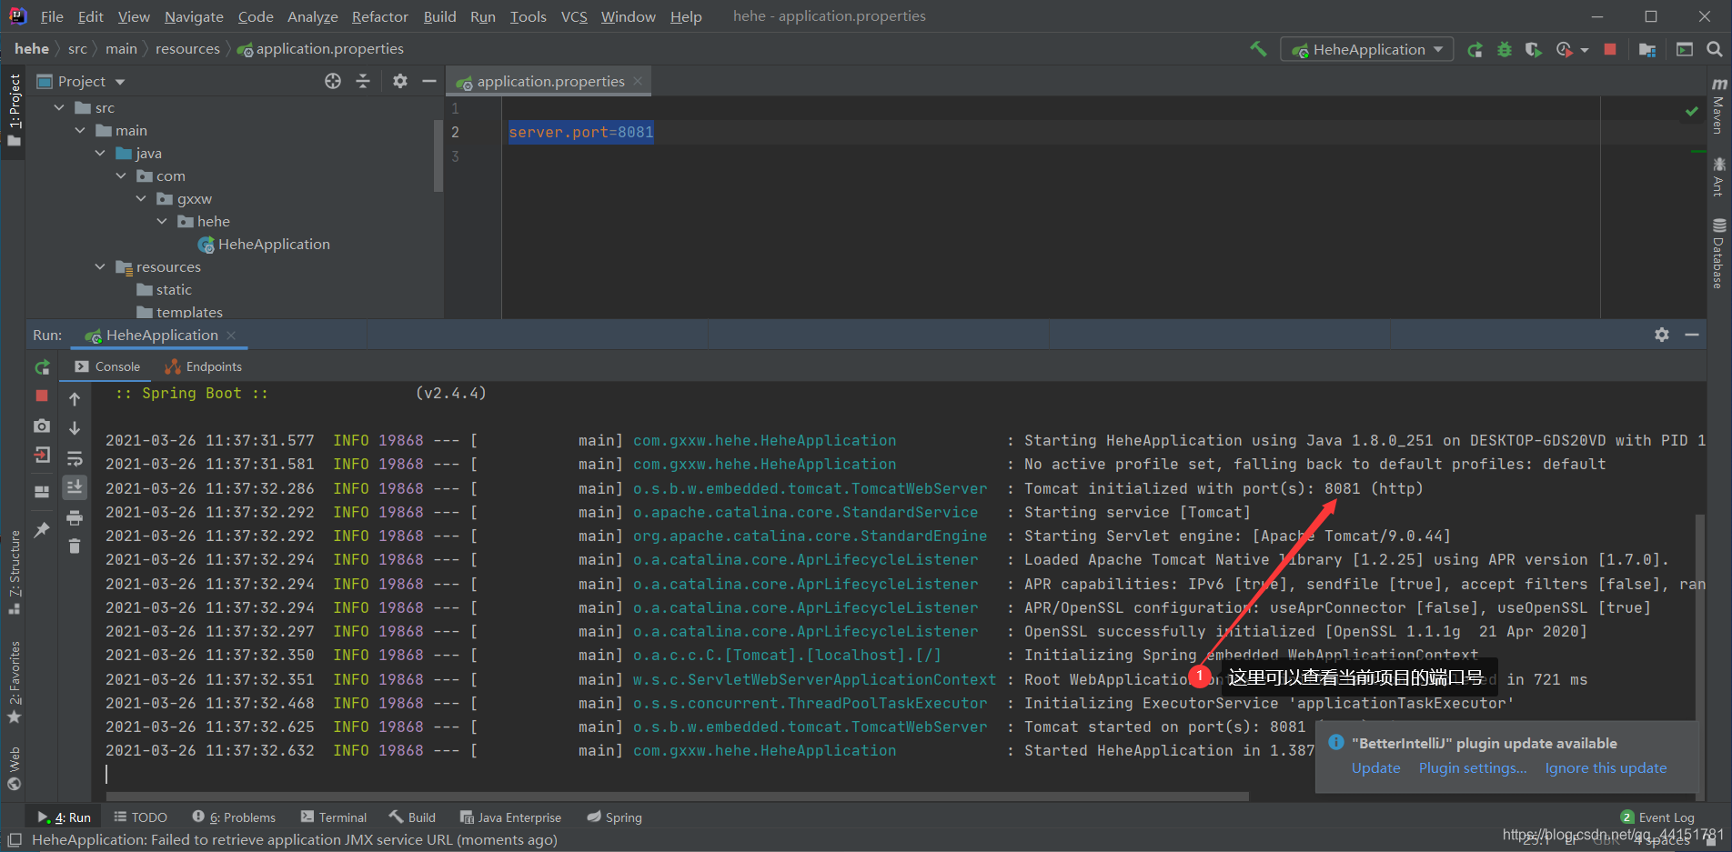
Task: Open the Project Structure dialog icon
Action: tap(1646, 50)
